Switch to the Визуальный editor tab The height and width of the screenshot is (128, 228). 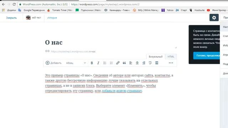156,57
